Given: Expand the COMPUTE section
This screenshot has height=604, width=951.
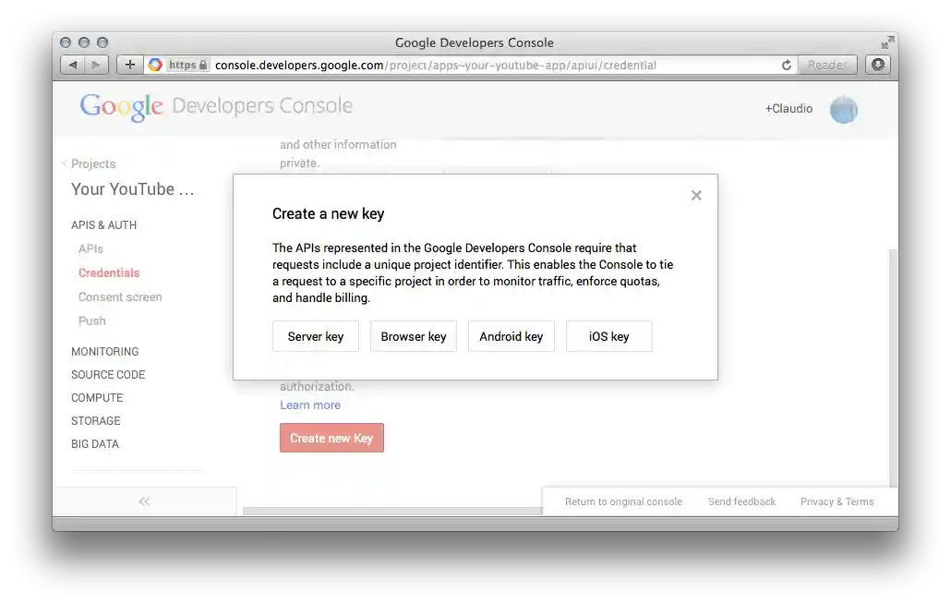Looking at the screenshot, I should [x=97, y=398].
